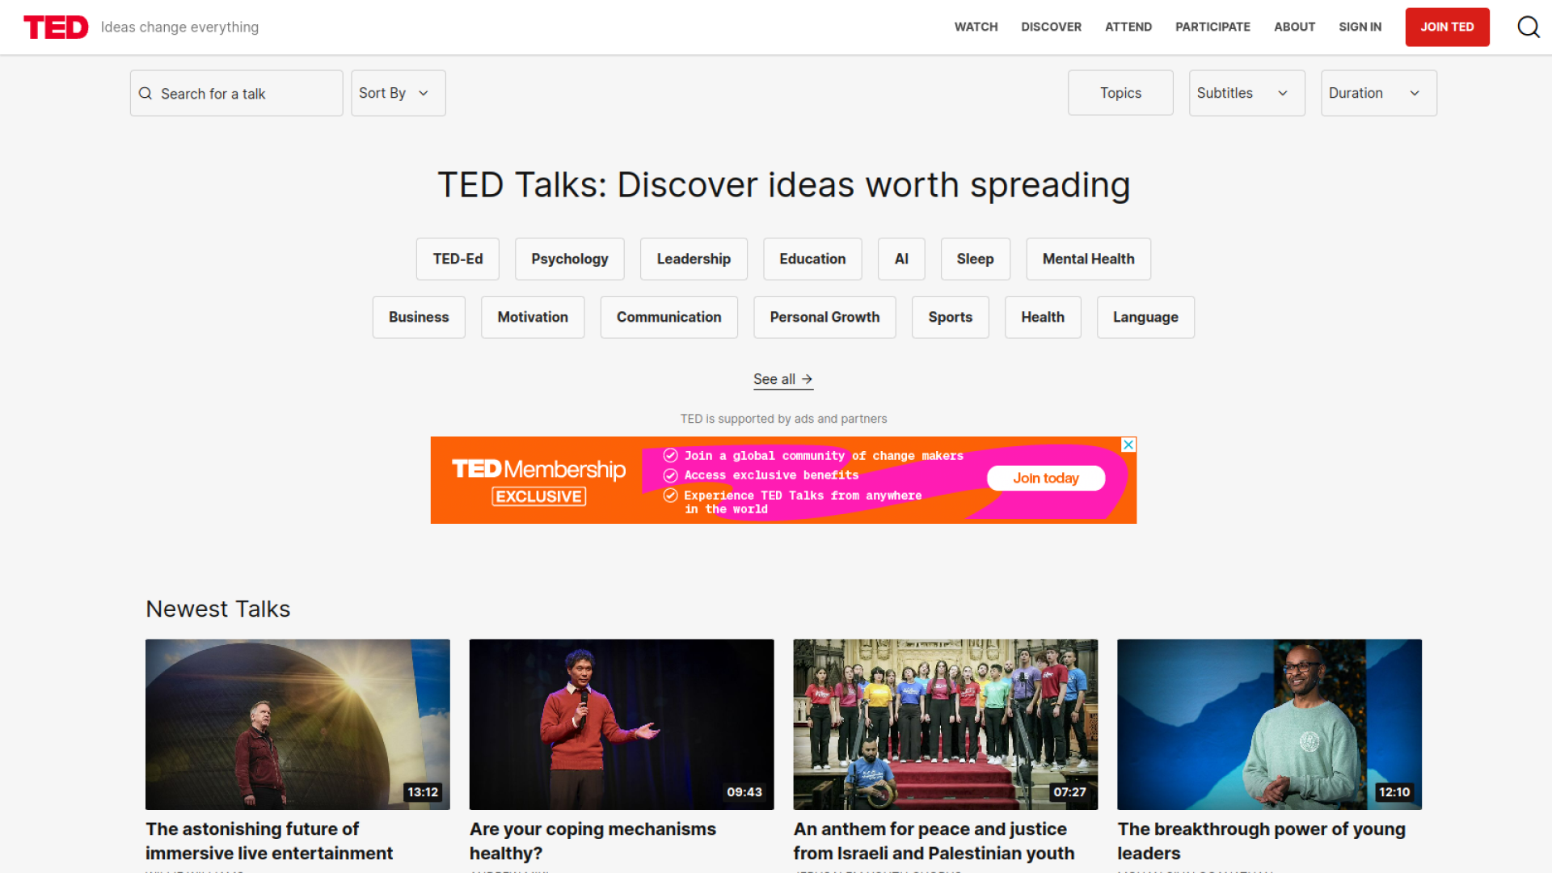Open the WATCH menu
The image size is (1552, 873).
(x=976, y=27)
